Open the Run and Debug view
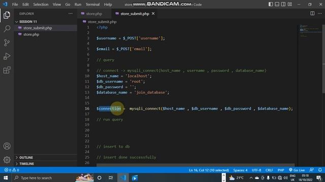The image size is (325, 182). [7, 56]
